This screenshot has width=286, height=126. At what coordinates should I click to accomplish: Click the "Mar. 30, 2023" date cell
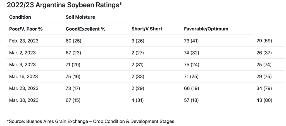(x=24, y=100)
